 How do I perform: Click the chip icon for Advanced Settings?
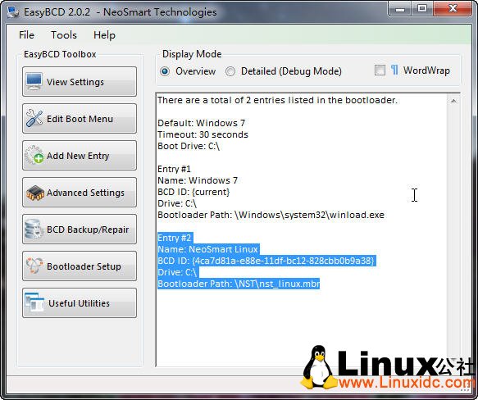tap(34, 193)
